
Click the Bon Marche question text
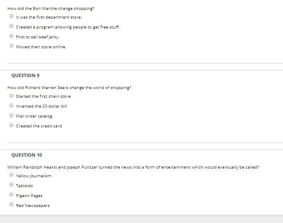pyautogui.click(x=51, y=9)
